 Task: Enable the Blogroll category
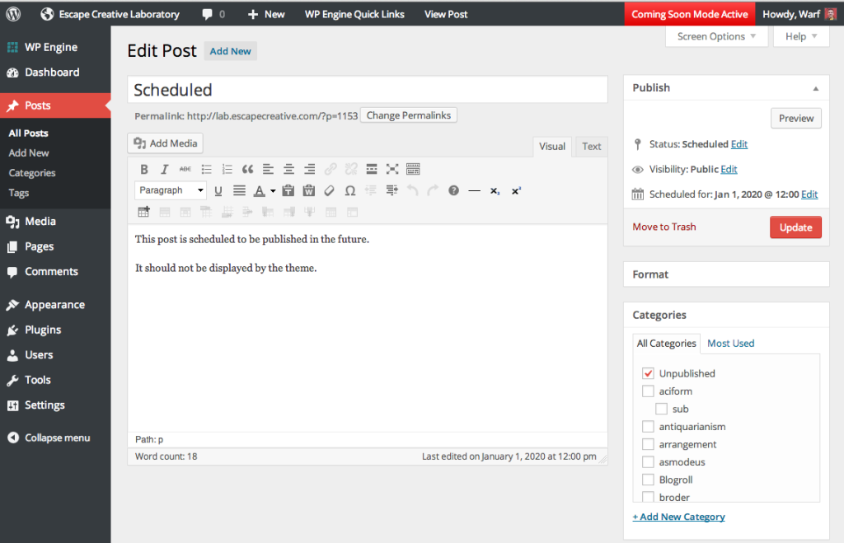pos(648,479)
